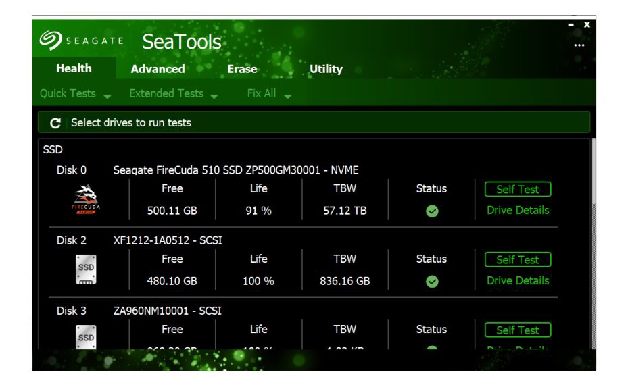Click the 57.12 TB TBW value
The width and height of the screenshot is (628, 387).
[345, 211]
